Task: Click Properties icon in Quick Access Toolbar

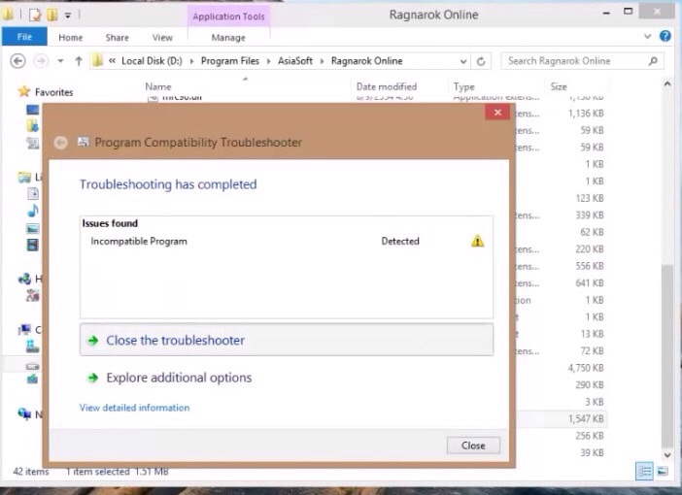Action: point(35,15)
